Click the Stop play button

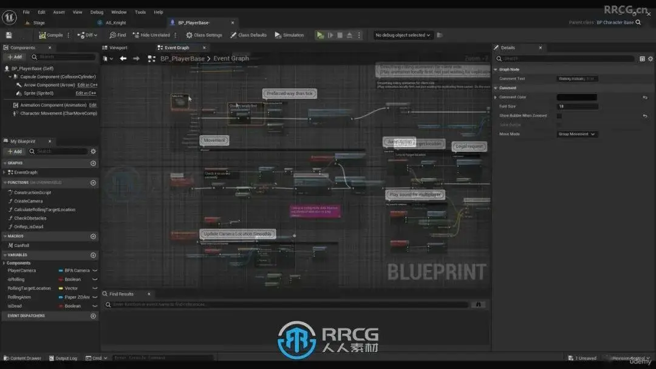tap(340, 35)
